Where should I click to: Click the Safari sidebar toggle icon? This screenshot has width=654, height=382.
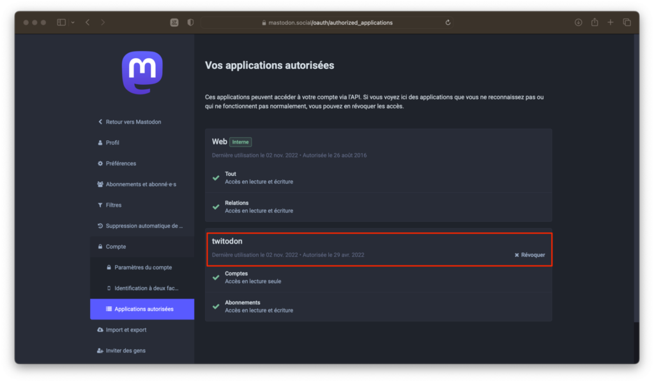61,22
